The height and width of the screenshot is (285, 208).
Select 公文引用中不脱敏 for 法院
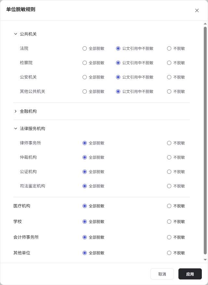coord(118,49)
